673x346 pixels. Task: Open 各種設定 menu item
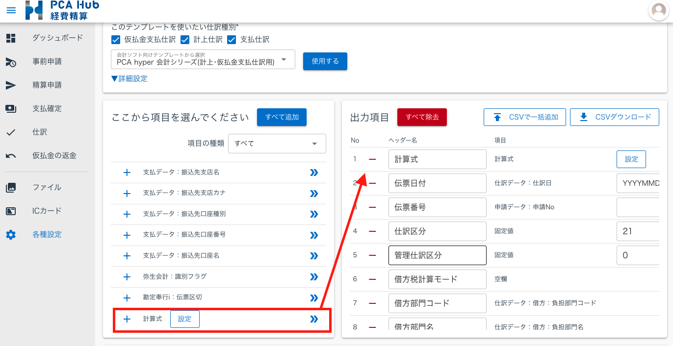tap(47, 234)
